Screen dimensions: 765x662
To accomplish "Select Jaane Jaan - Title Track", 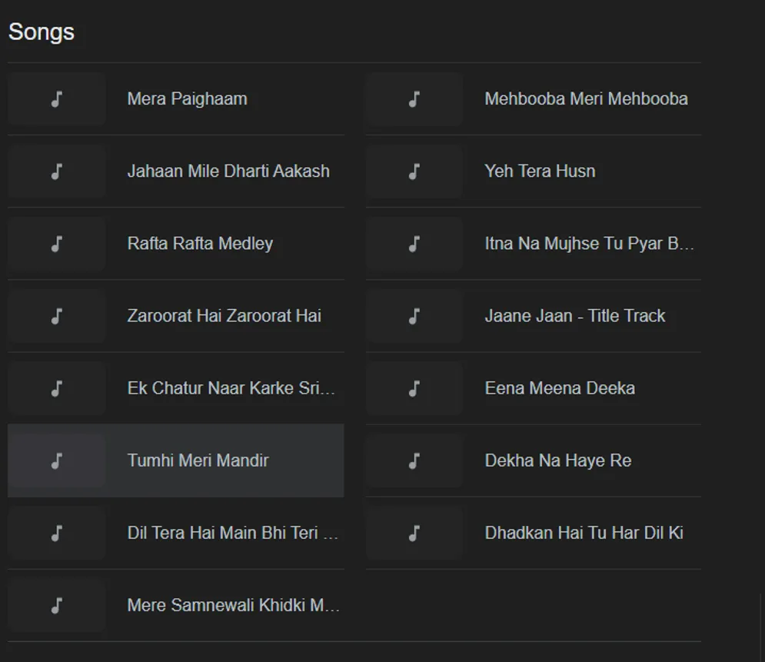I will (x=574, y=316).
